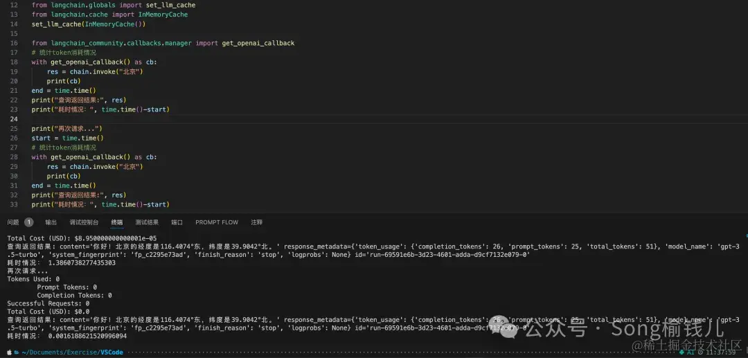Switch to the 输出 panel tab

tap(51, 222)
